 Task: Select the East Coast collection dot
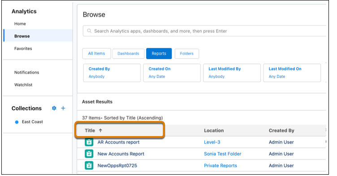(17, 122)
